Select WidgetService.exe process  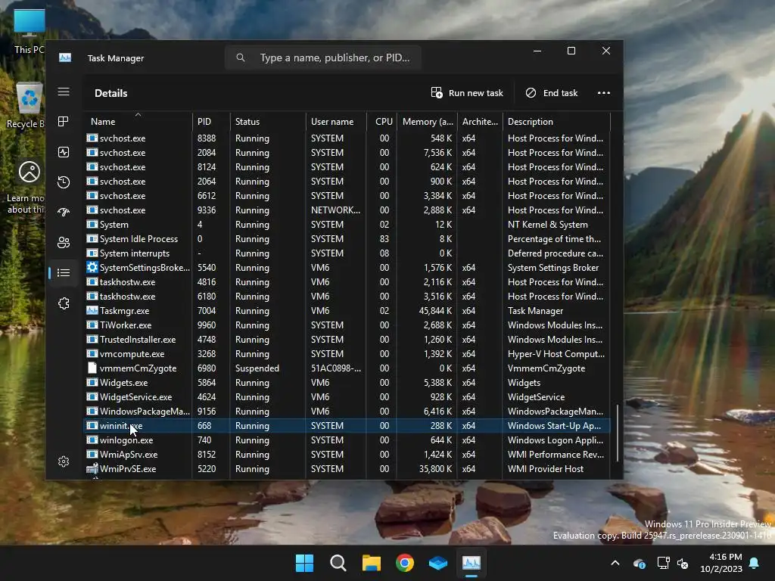click(x=347, y=396)
